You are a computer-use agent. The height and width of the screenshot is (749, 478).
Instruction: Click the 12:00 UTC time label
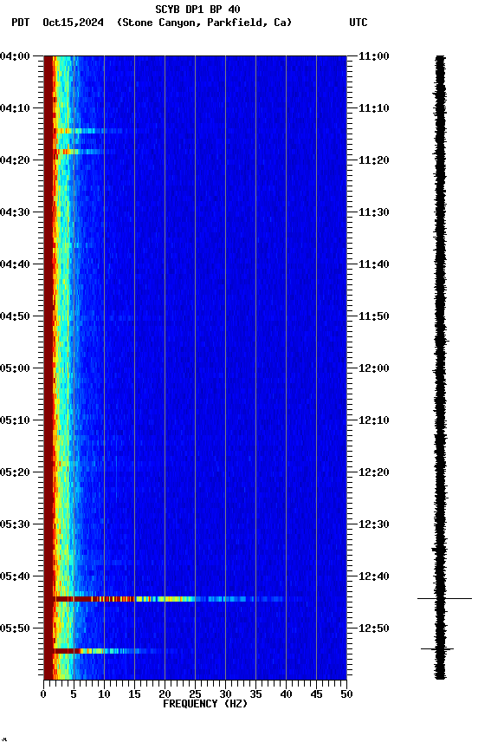click(374, 368)
